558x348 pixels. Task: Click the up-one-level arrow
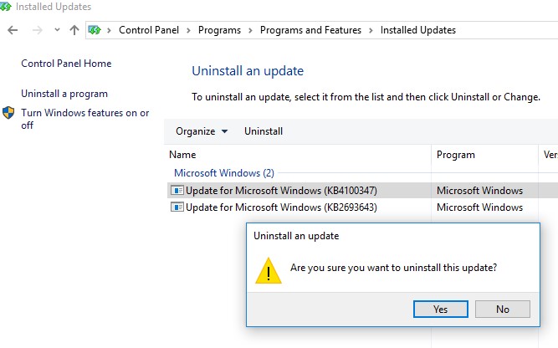[x=74, y=30]
